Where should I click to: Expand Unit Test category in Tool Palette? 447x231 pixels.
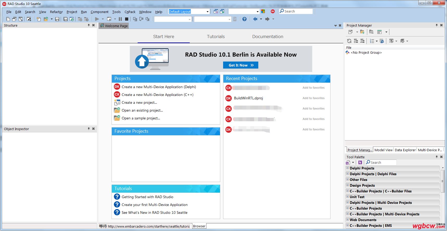(x=347, y=197)
